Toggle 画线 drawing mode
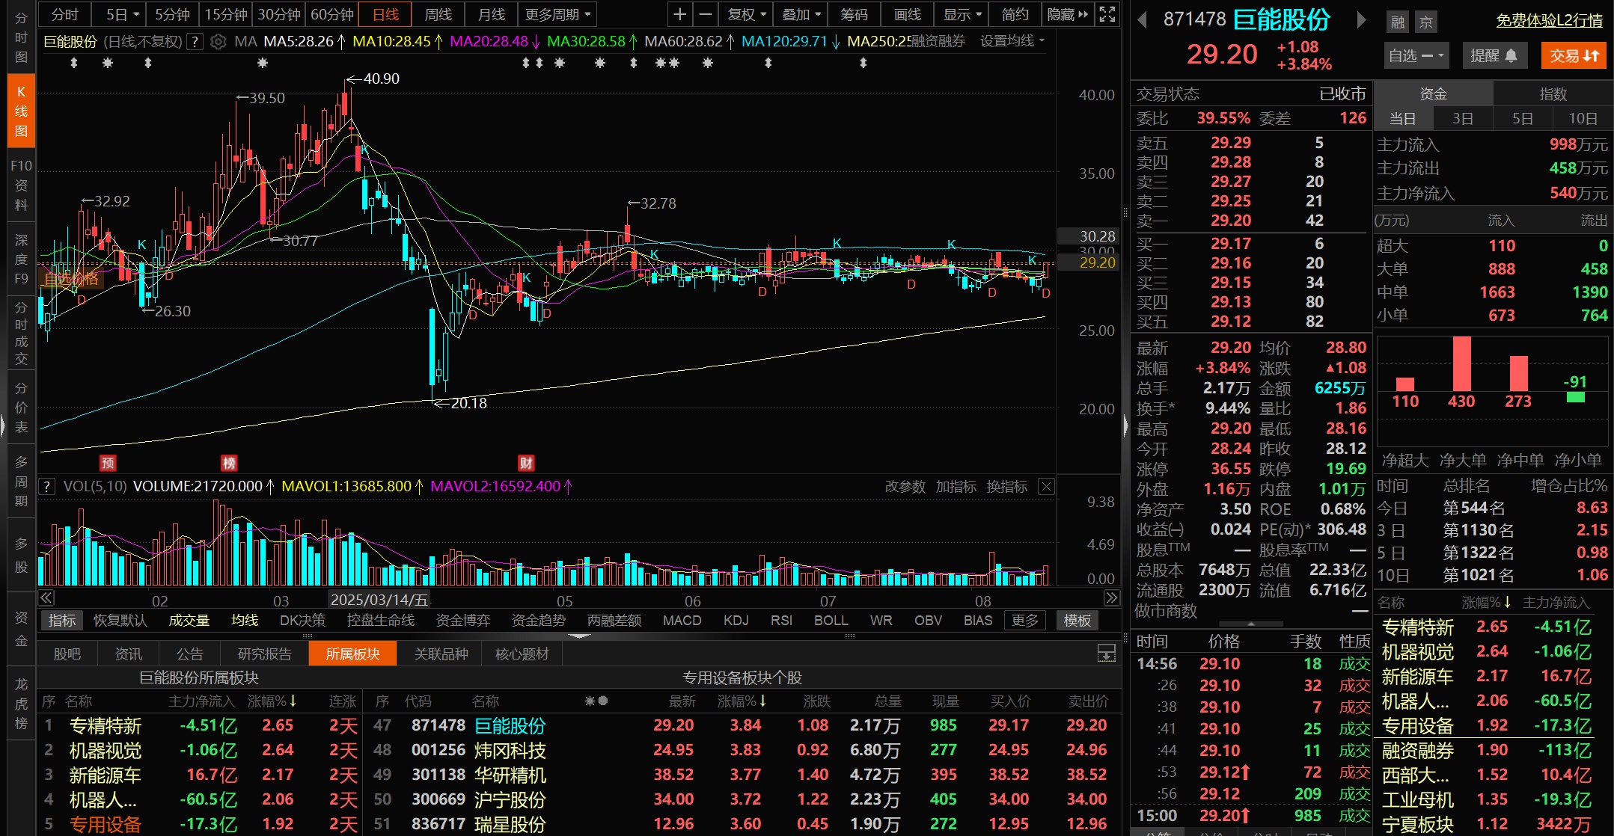This screenshot has height=836, width=1614. (x=908, y=14)
